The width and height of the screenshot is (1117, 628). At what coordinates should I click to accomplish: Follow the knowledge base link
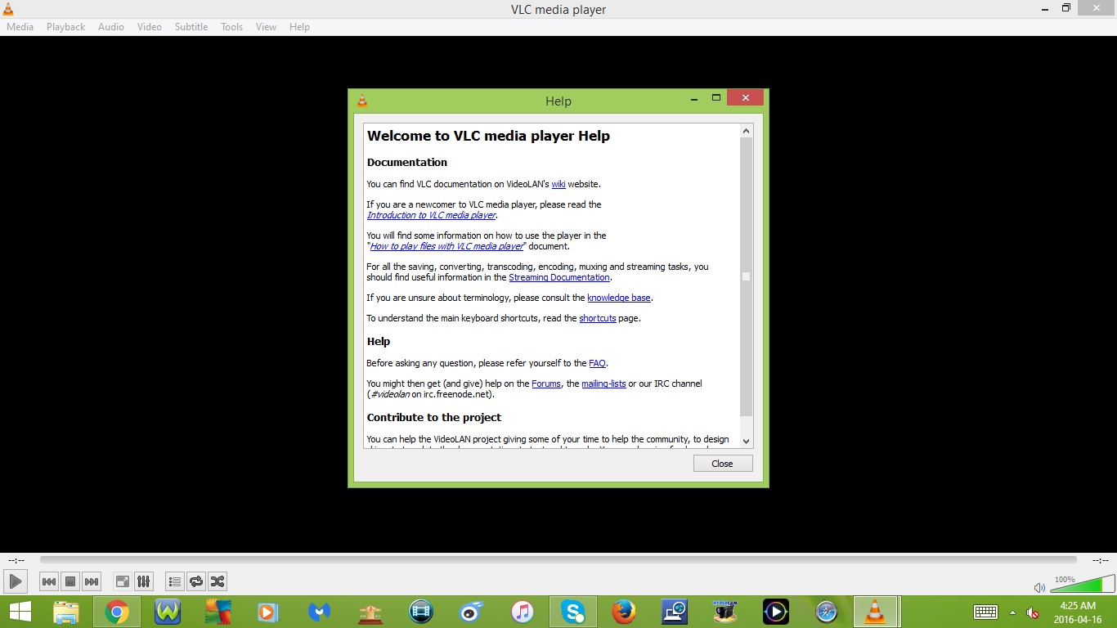tap(619, 298)
